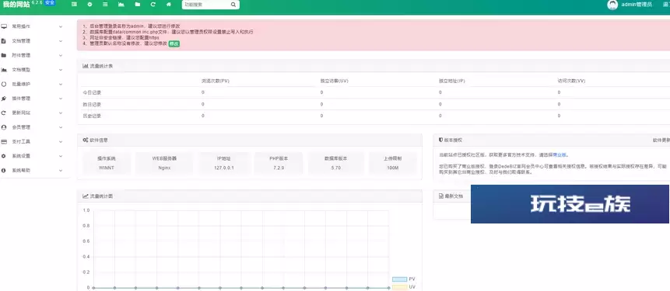Click the blue 安全 version badge

(50, 2)
